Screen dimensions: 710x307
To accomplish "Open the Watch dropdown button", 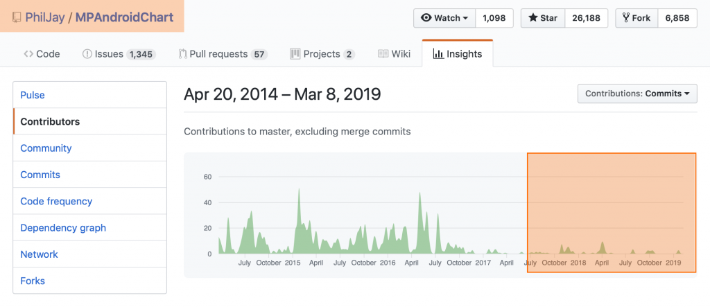I will coord(444,18).
